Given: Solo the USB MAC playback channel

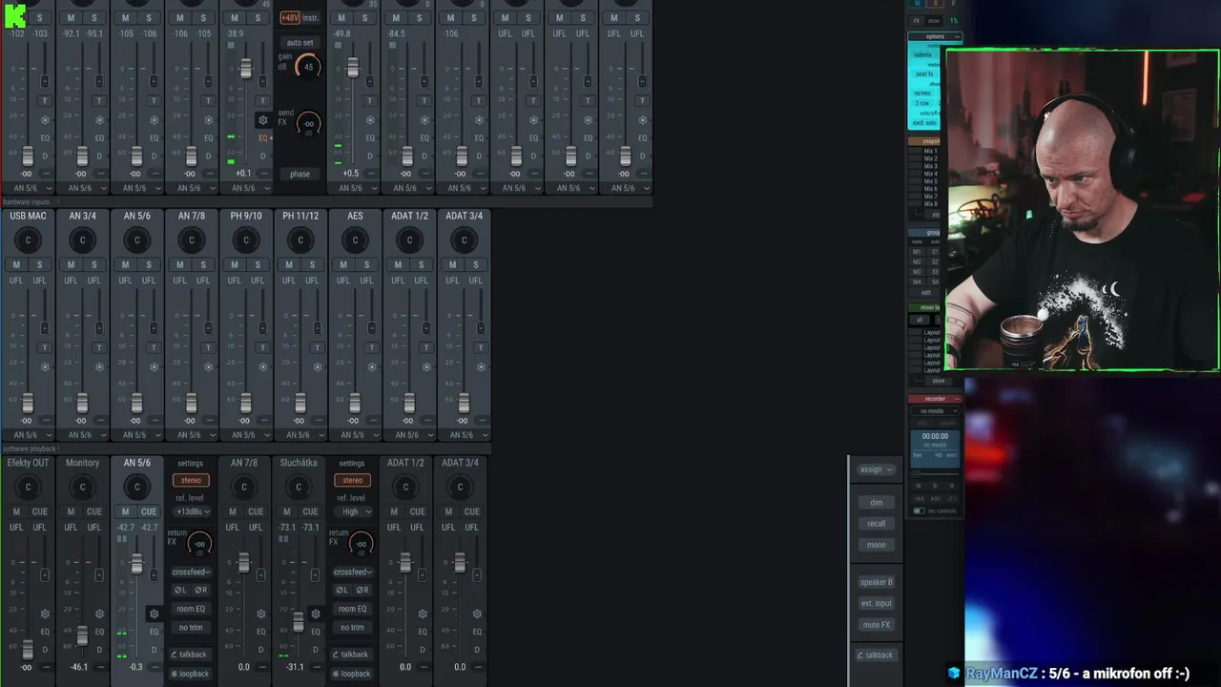Looking at the screenshot, I should pyautogui.click(x=39, y=264).
